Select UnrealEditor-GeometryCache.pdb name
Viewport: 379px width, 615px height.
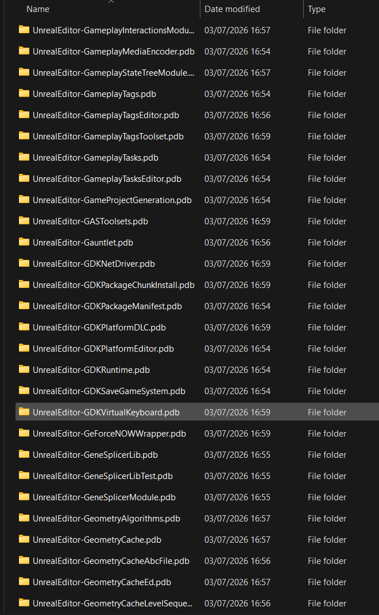point(97,539)
